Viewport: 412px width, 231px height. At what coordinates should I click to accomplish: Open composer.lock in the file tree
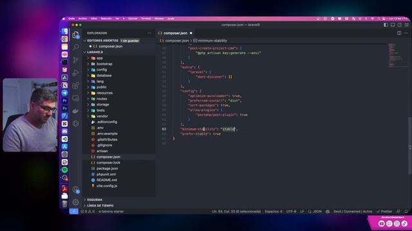tap(108, 162)
